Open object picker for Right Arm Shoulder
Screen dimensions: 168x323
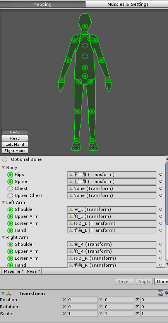(161, 244)
